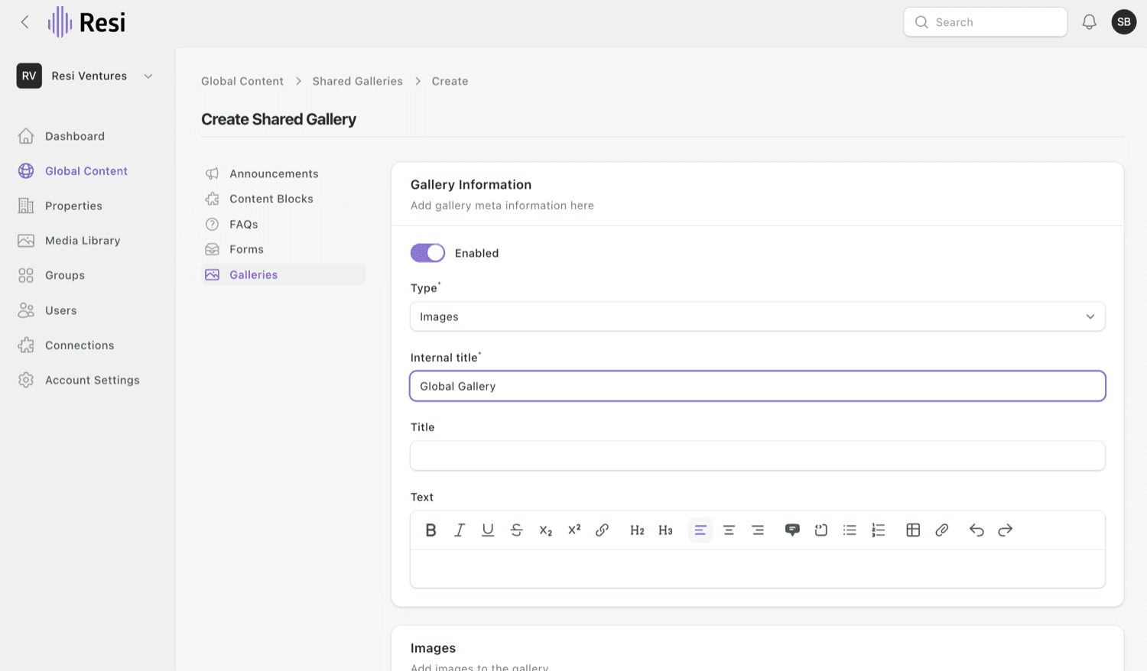Insert a numbered list
This screenshot has height=671, width=1147.
point(879,530)
